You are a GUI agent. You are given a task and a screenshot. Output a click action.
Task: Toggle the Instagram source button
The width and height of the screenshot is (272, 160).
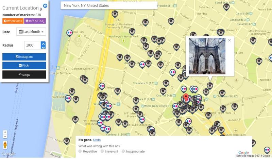point(24,57)
